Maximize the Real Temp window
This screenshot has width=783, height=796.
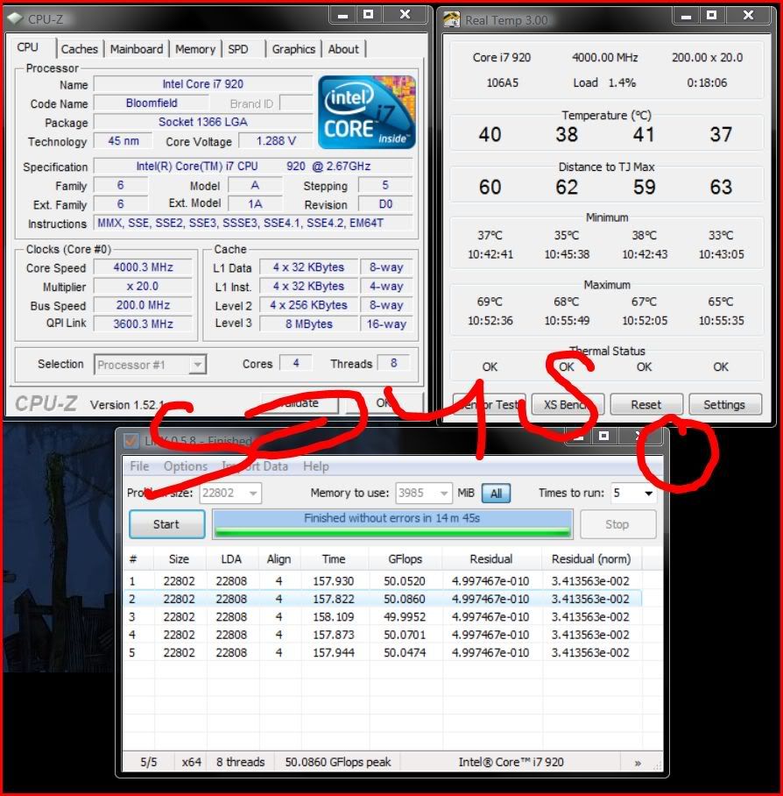point(711,15)
